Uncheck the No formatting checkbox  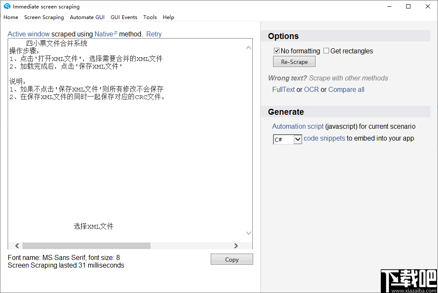tap(276, 50)
